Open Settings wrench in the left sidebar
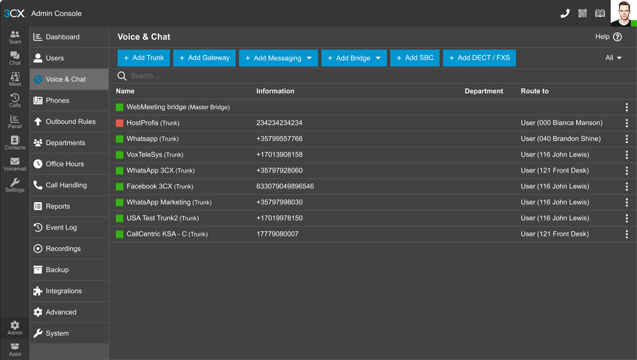This screenshot has height=360, width=637. [x=15, y=185]
